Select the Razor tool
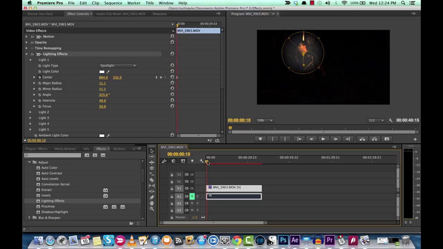Viewport: 443px width, 249px height. click(x=152, y=180)
